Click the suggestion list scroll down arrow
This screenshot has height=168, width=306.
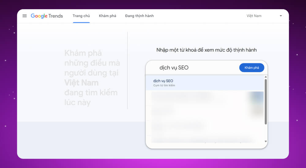point(266,141)
